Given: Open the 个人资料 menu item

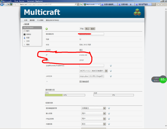Looking at the screenshot, I should (40, 20).
